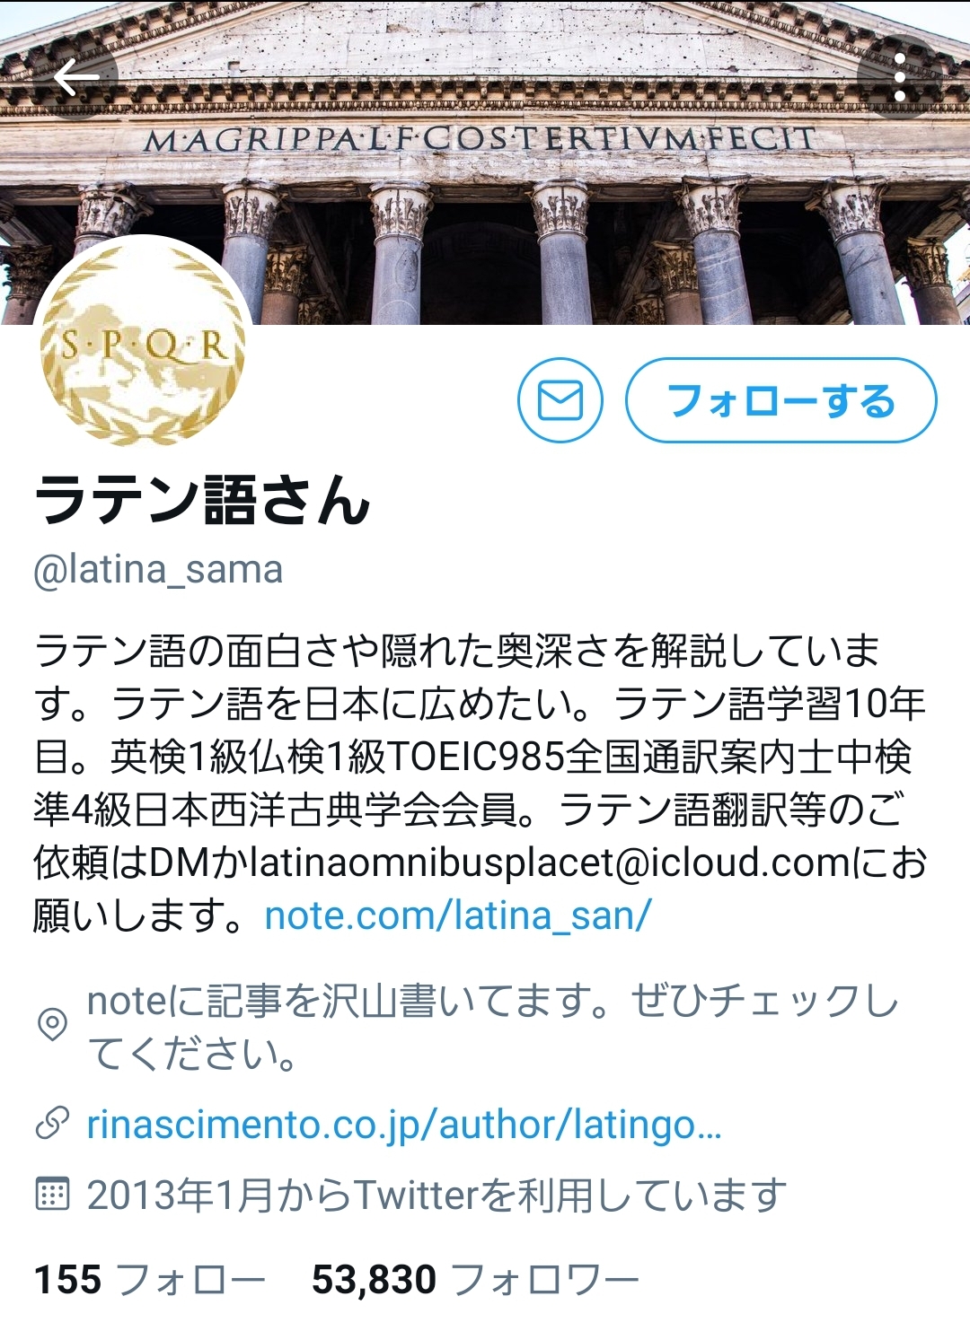Open the three-dot overflow menu
This screenshot has height=1340, width=970.
[899, 78]
